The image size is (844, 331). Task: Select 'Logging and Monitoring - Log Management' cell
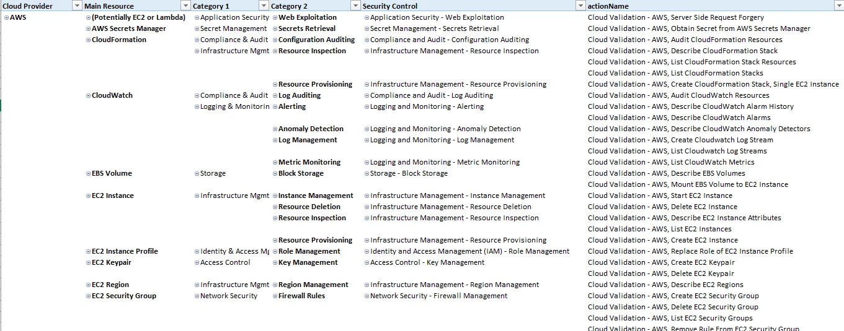[442, 140]
